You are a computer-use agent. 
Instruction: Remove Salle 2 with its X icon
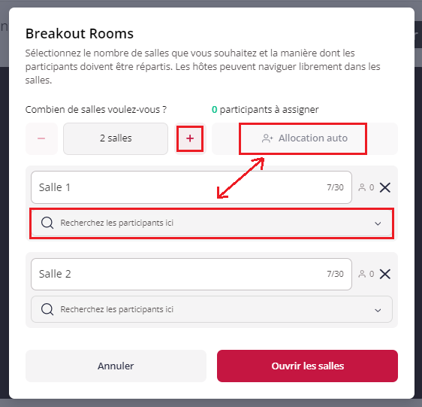click(385, 274)
